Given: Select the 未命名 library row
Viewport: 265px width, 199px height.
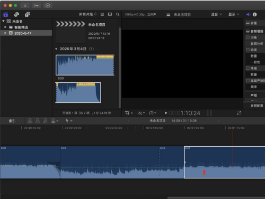Looking at the screenshot, I should click(x=26, y=21).
